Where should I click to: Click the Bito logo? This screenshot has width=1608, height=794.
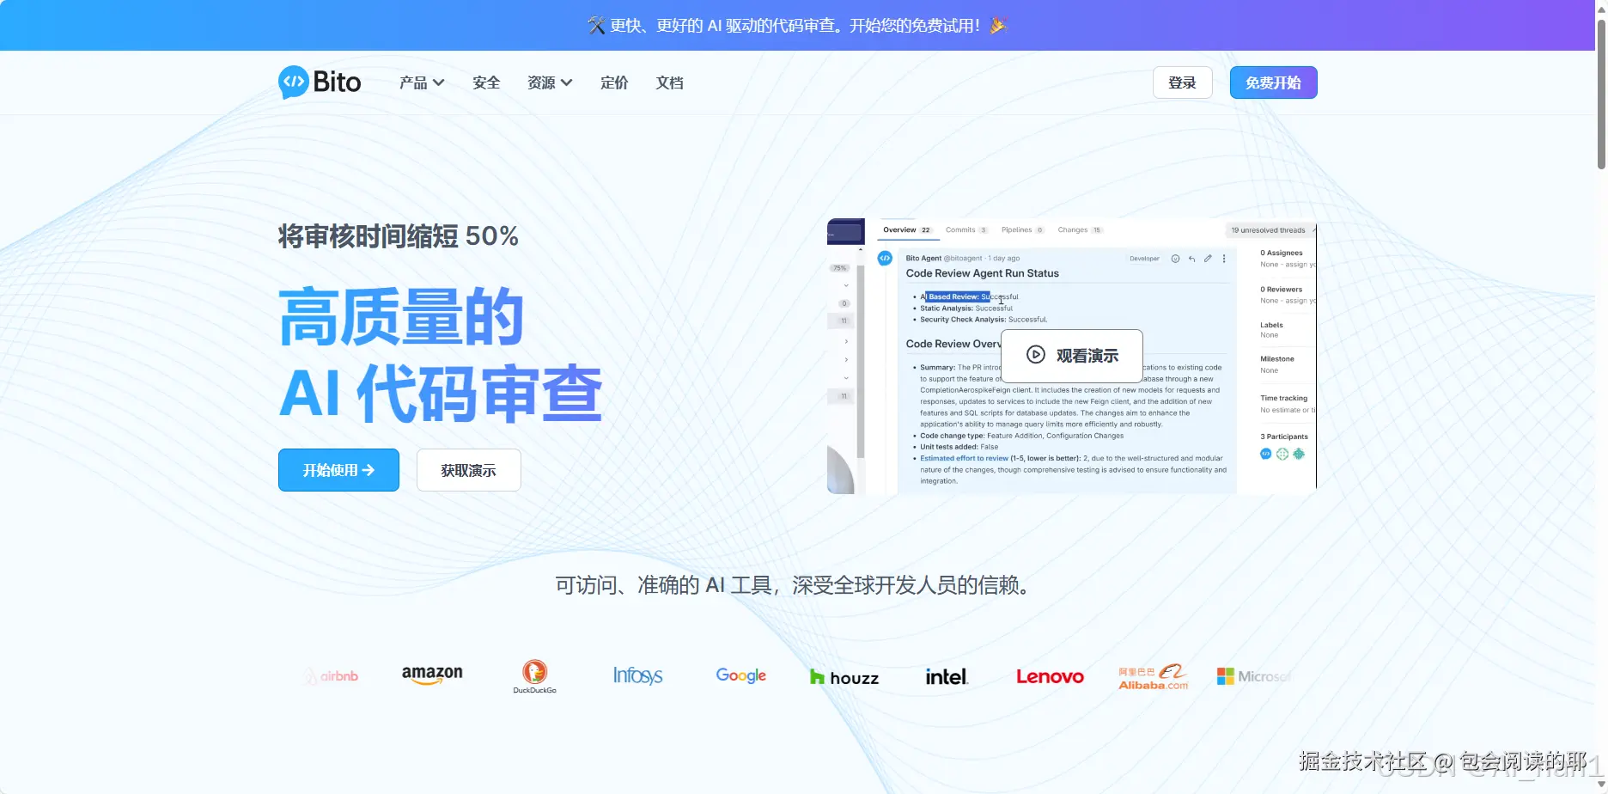[320, 82]
